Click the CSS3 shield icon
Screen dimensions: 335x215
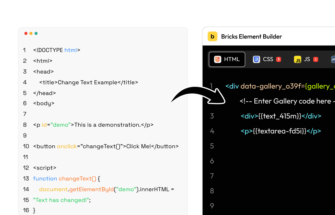[256, 59]
